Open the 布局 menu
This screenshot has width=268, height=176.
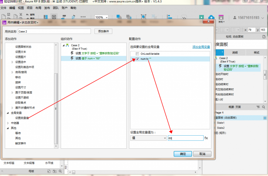38,8
